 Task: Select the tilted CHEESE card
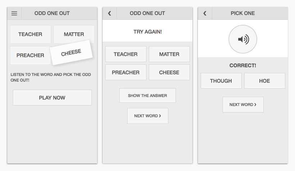[71, 53]
